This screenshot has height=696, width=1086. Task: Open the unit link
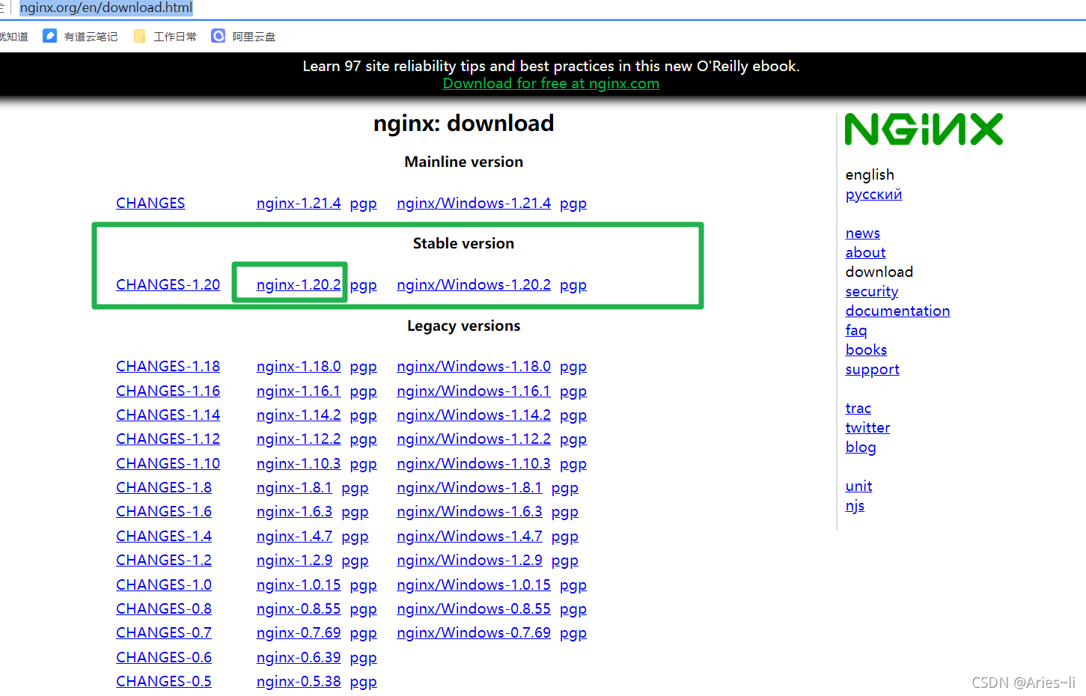[x=858, y=486]
